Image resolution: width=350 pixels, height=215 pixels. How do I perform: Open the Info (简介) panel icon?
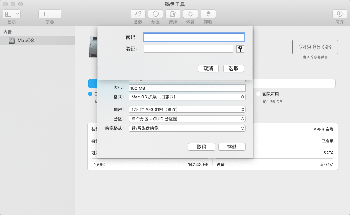[x=339, y=14]
